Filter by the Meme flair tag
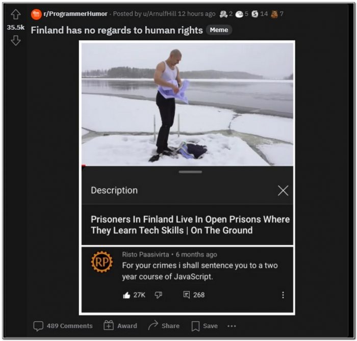Viewport: 357px width, 341px height. 219,30
